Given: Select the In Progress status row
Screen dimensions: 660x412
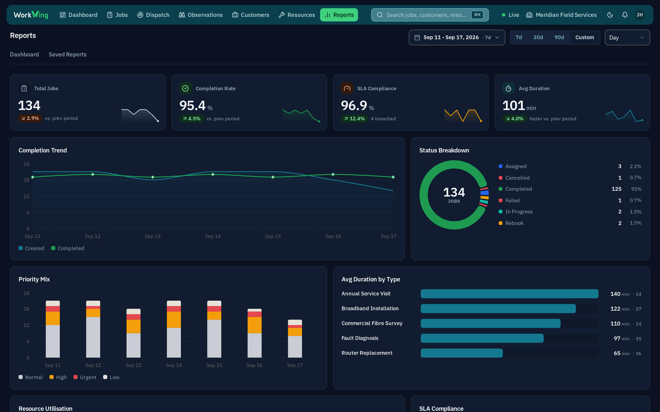Looking at the screenshot, I should click(x=570, y=212).
